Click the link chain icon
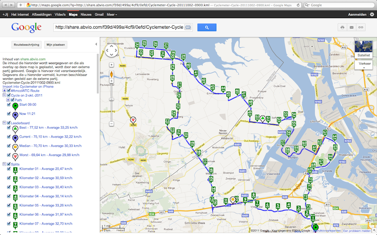Screen dimensions: 377x235 pos(361,27)
